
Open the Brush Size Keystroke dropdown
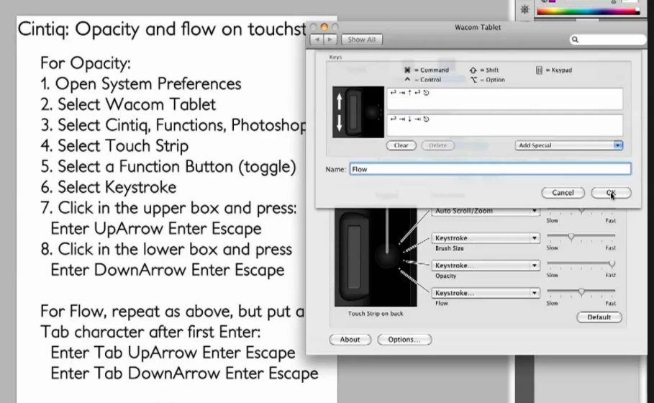tap(486, 238)
